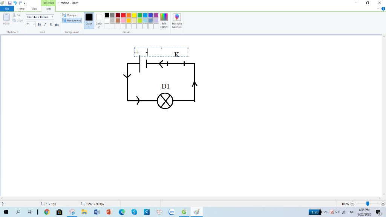Image resolution: width=386 pixels, height=217 pixels.
Task: Open Zalo from taskbar
Action: tap(172, 212)
